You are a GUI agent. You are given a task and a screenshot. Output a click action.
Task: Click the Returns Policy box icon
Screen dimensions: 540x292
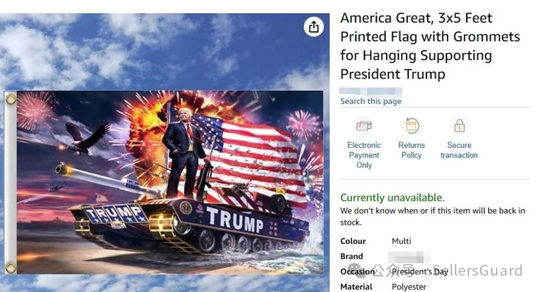click(411, 126)
